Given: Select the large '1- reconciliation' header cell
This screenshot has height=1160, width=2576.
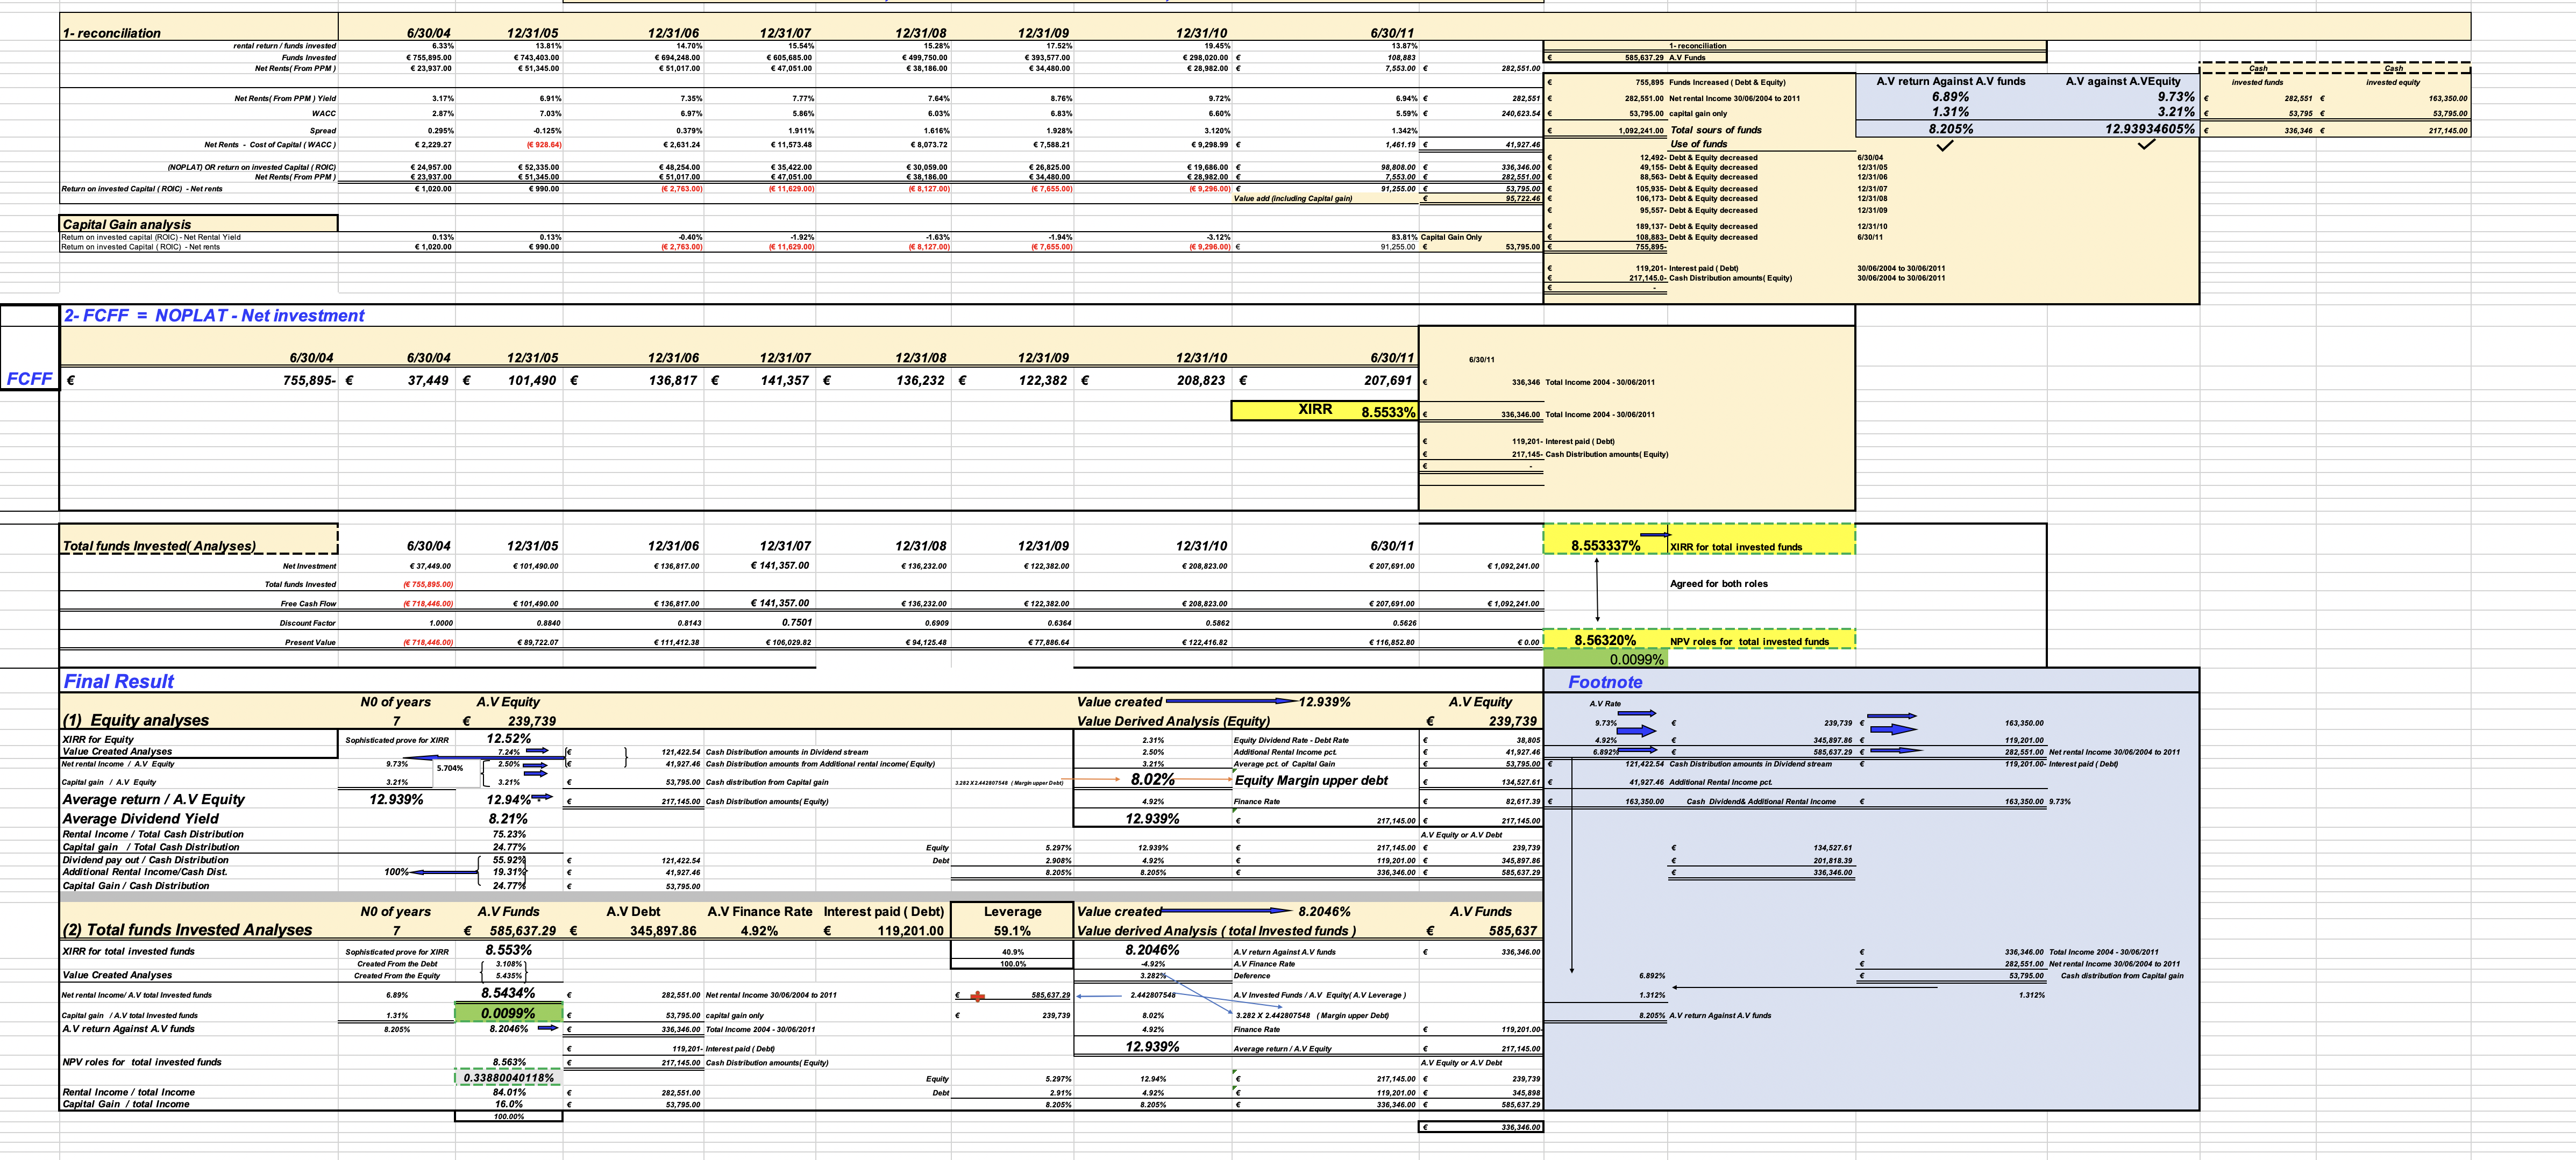Looking at the screenshot, I should pos(199,27).
